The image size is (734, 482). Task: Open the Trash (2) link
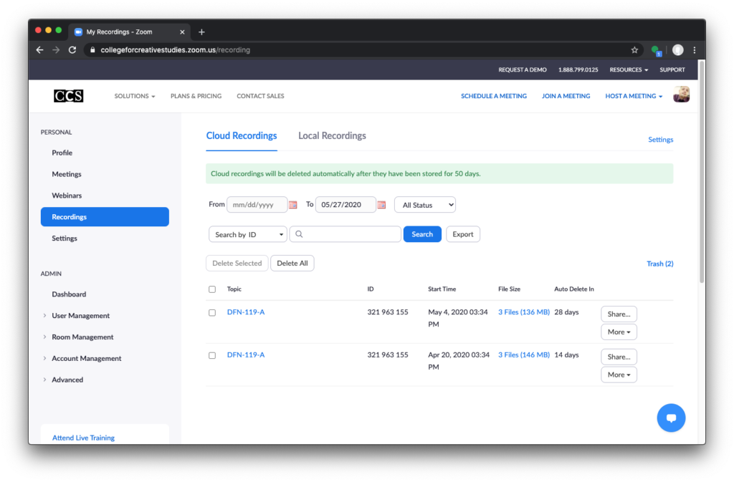click(659, 264)
